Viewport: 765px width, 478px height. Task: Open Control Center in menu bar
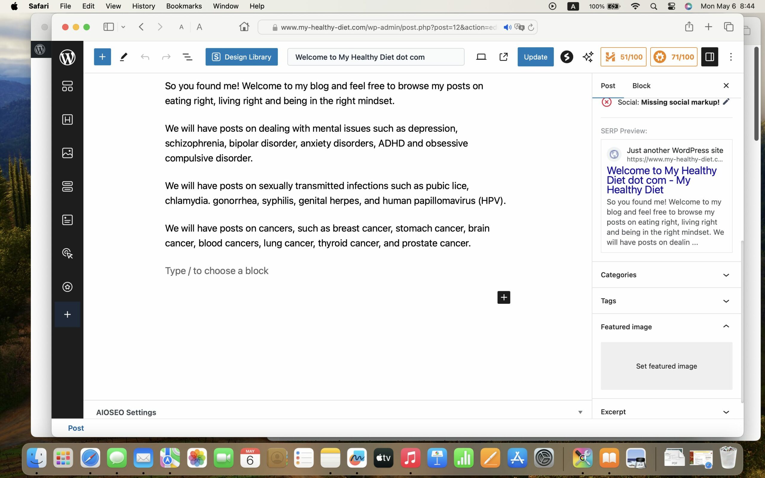671,6
